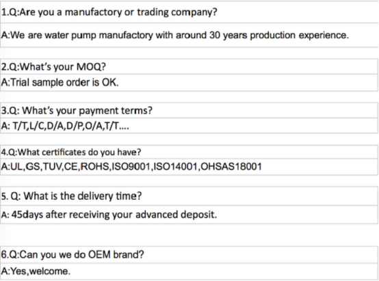This screenshot has height=281, width=379.
Task: Click the certificates question row
Action: (189, 152)
